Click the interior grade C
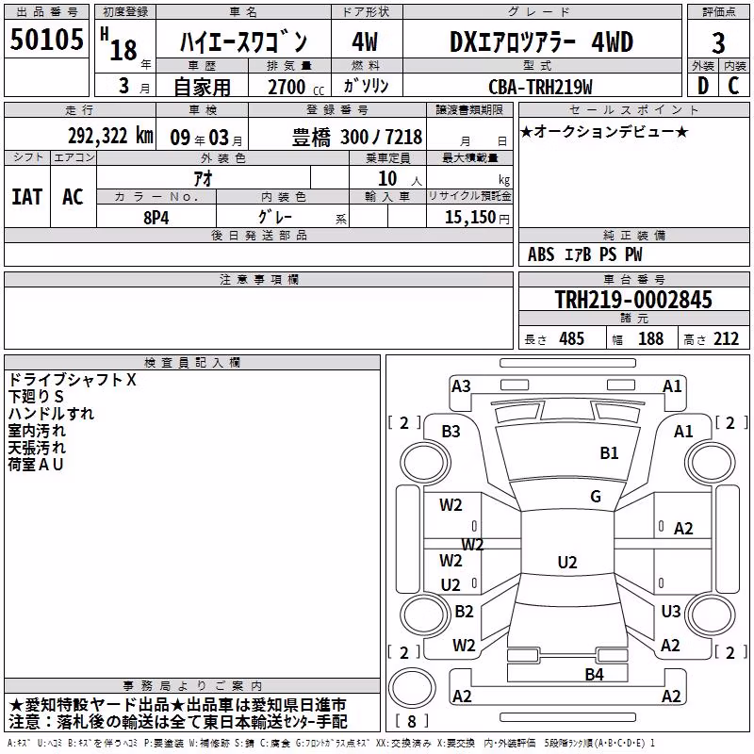This screenshot has height=754, width=754. click(734, 86)
